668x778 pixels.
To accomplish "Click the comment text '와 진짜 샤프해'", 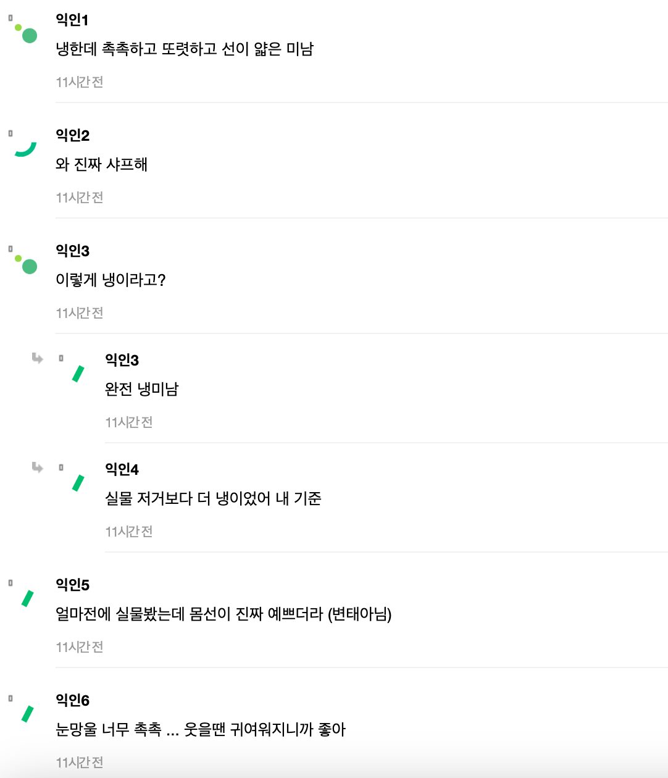I will click(102, 165).
